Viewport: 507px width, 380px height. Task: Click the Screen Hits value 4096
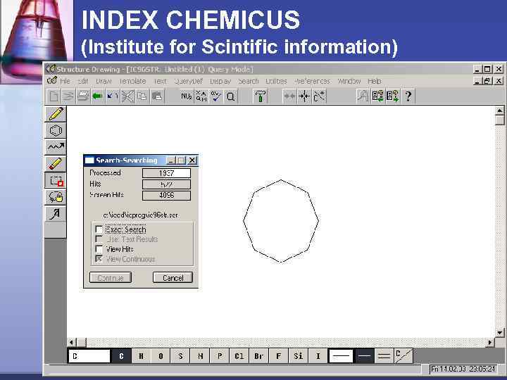click(x=166, y=195)
